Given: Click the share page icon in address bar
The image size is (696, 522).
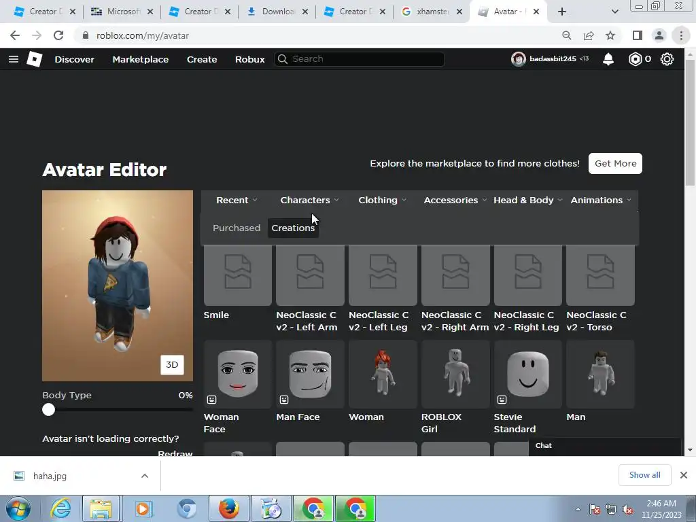Looking at the screenshot, I should [x=589, y=35].
